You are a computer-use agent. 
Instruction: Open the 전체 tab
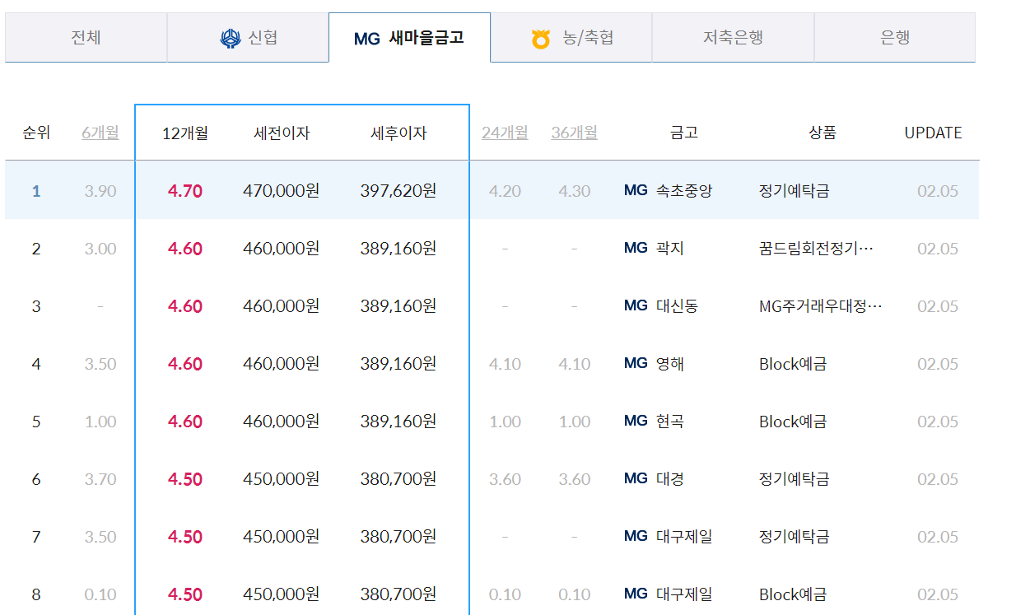click(86, 38)
